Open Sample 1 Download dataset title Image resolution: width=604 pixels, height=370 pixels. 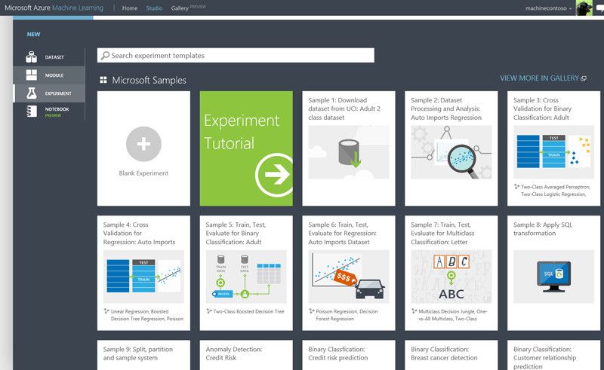coord(344,109)
